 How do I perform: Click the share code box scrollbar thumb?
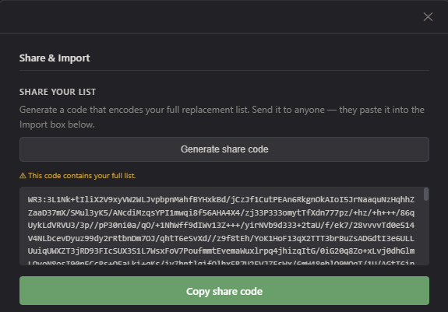pyautogui.click(x=426, y=194)
